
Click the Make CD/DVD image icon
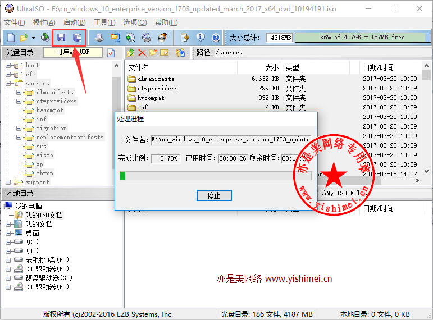(99, 37)
